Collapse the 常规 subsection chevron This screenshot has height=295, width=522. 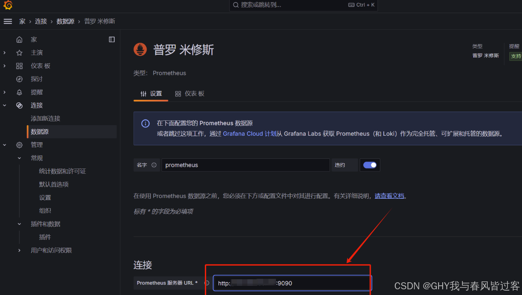tap(19, 158)
